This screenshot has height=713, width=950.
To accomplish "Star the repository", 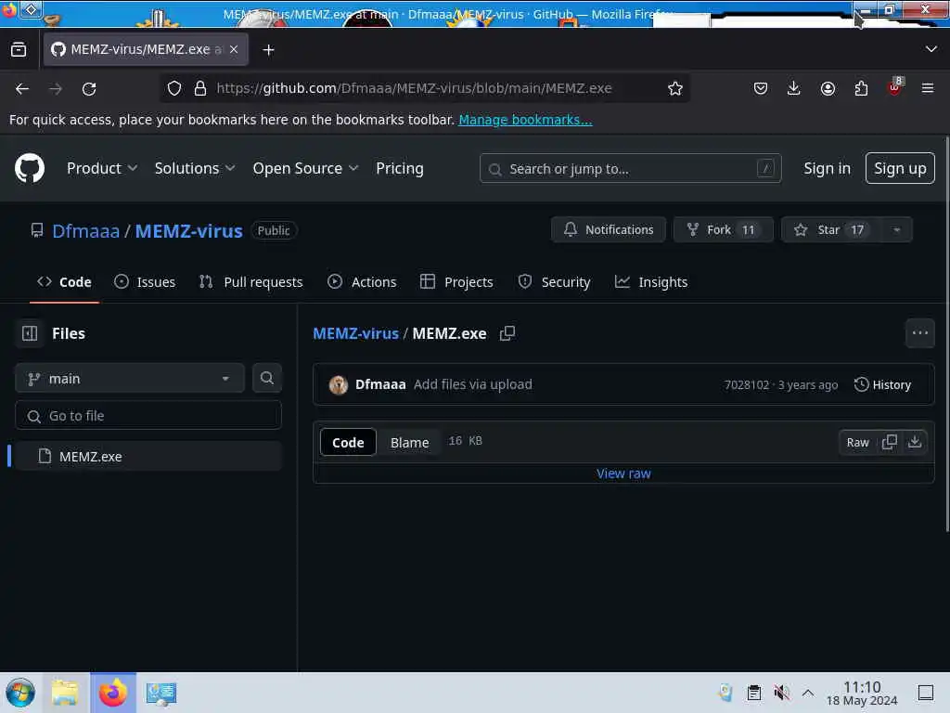I will point(832,230).
